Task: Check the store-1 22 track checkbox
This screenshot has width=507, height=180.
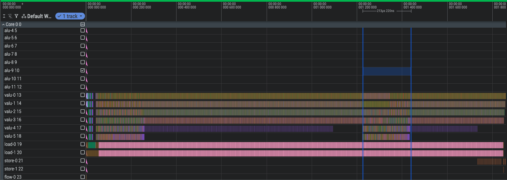Action: click(x=82, y=169)
